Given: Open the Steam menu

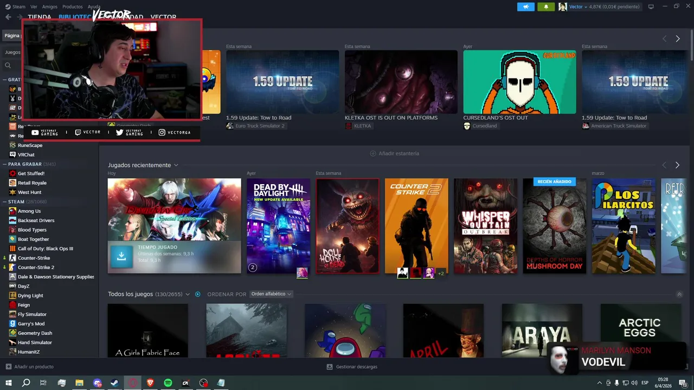Looking at the screenshot, I should pos(15,6).
